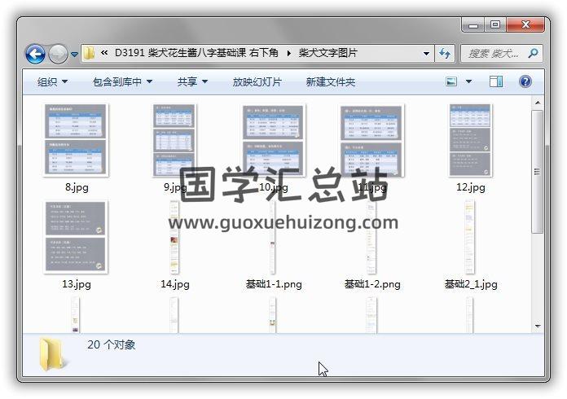This screenshot has width=567, height=399.
Task: Select thumbnail 10.jpg
Action: 273,140
